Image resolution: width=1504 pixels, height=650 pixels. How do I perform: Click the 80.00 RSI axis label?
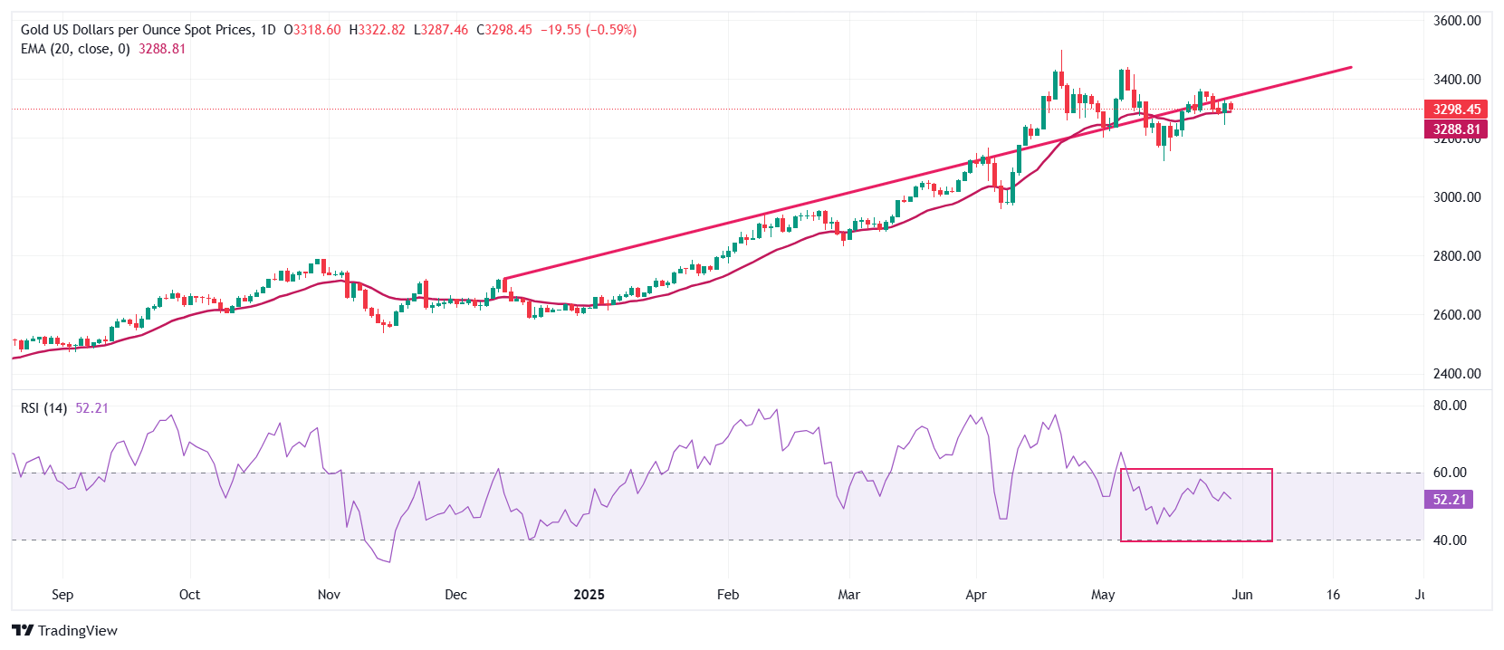(1450, 406)
